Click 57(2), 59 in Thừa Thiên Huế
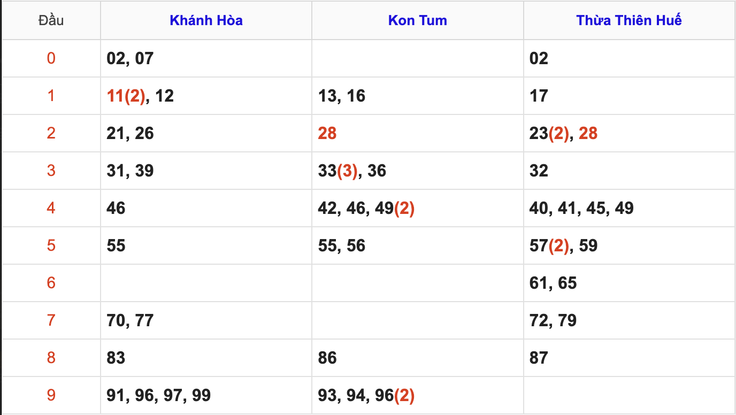The height and width of the screenshot is (415, 736). click(x=563, y=245)
